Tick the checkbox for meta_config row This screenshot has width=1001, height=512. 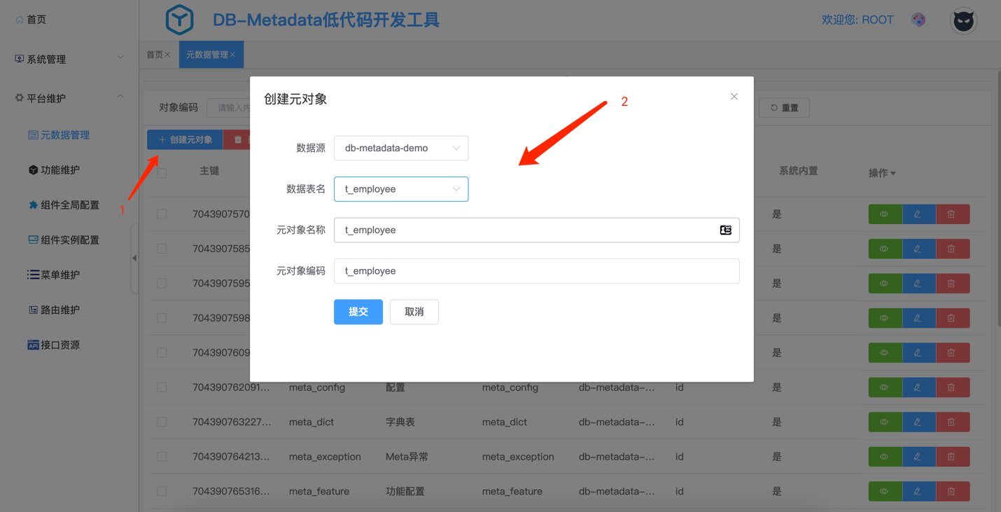162,387
